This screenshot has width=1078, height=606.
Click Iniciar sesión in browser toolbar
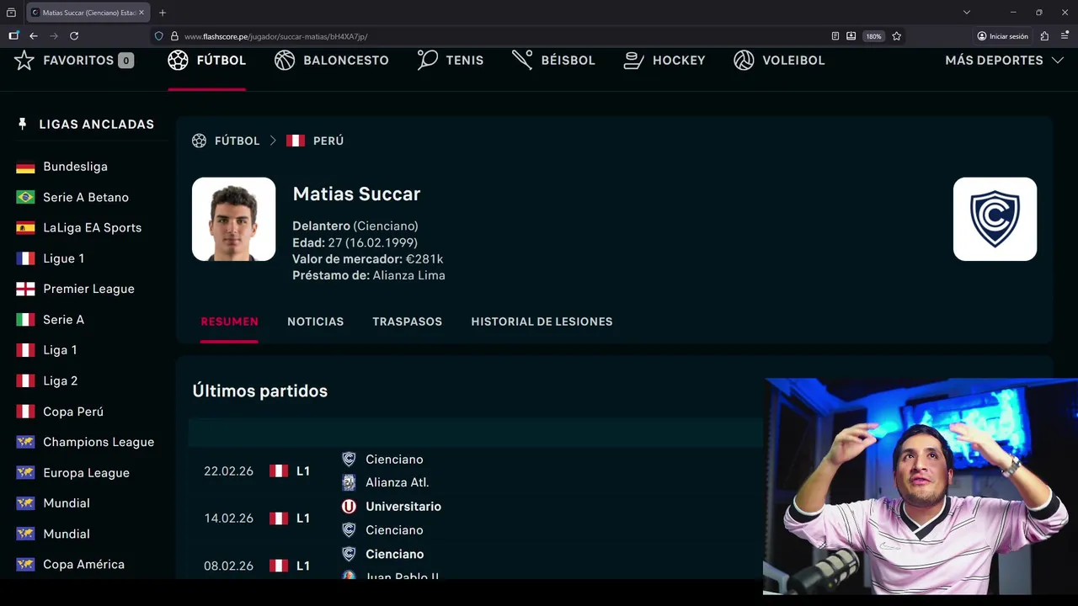pyautogui.click(x=1002, y=36)
